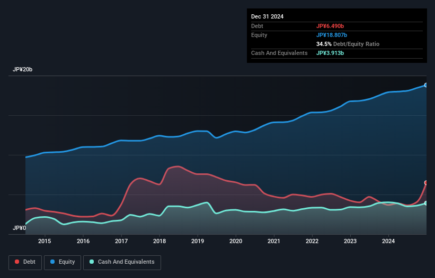
Task: Click the 2015 x-axis label
Action: pyautogui.click(x=45, y=241)
